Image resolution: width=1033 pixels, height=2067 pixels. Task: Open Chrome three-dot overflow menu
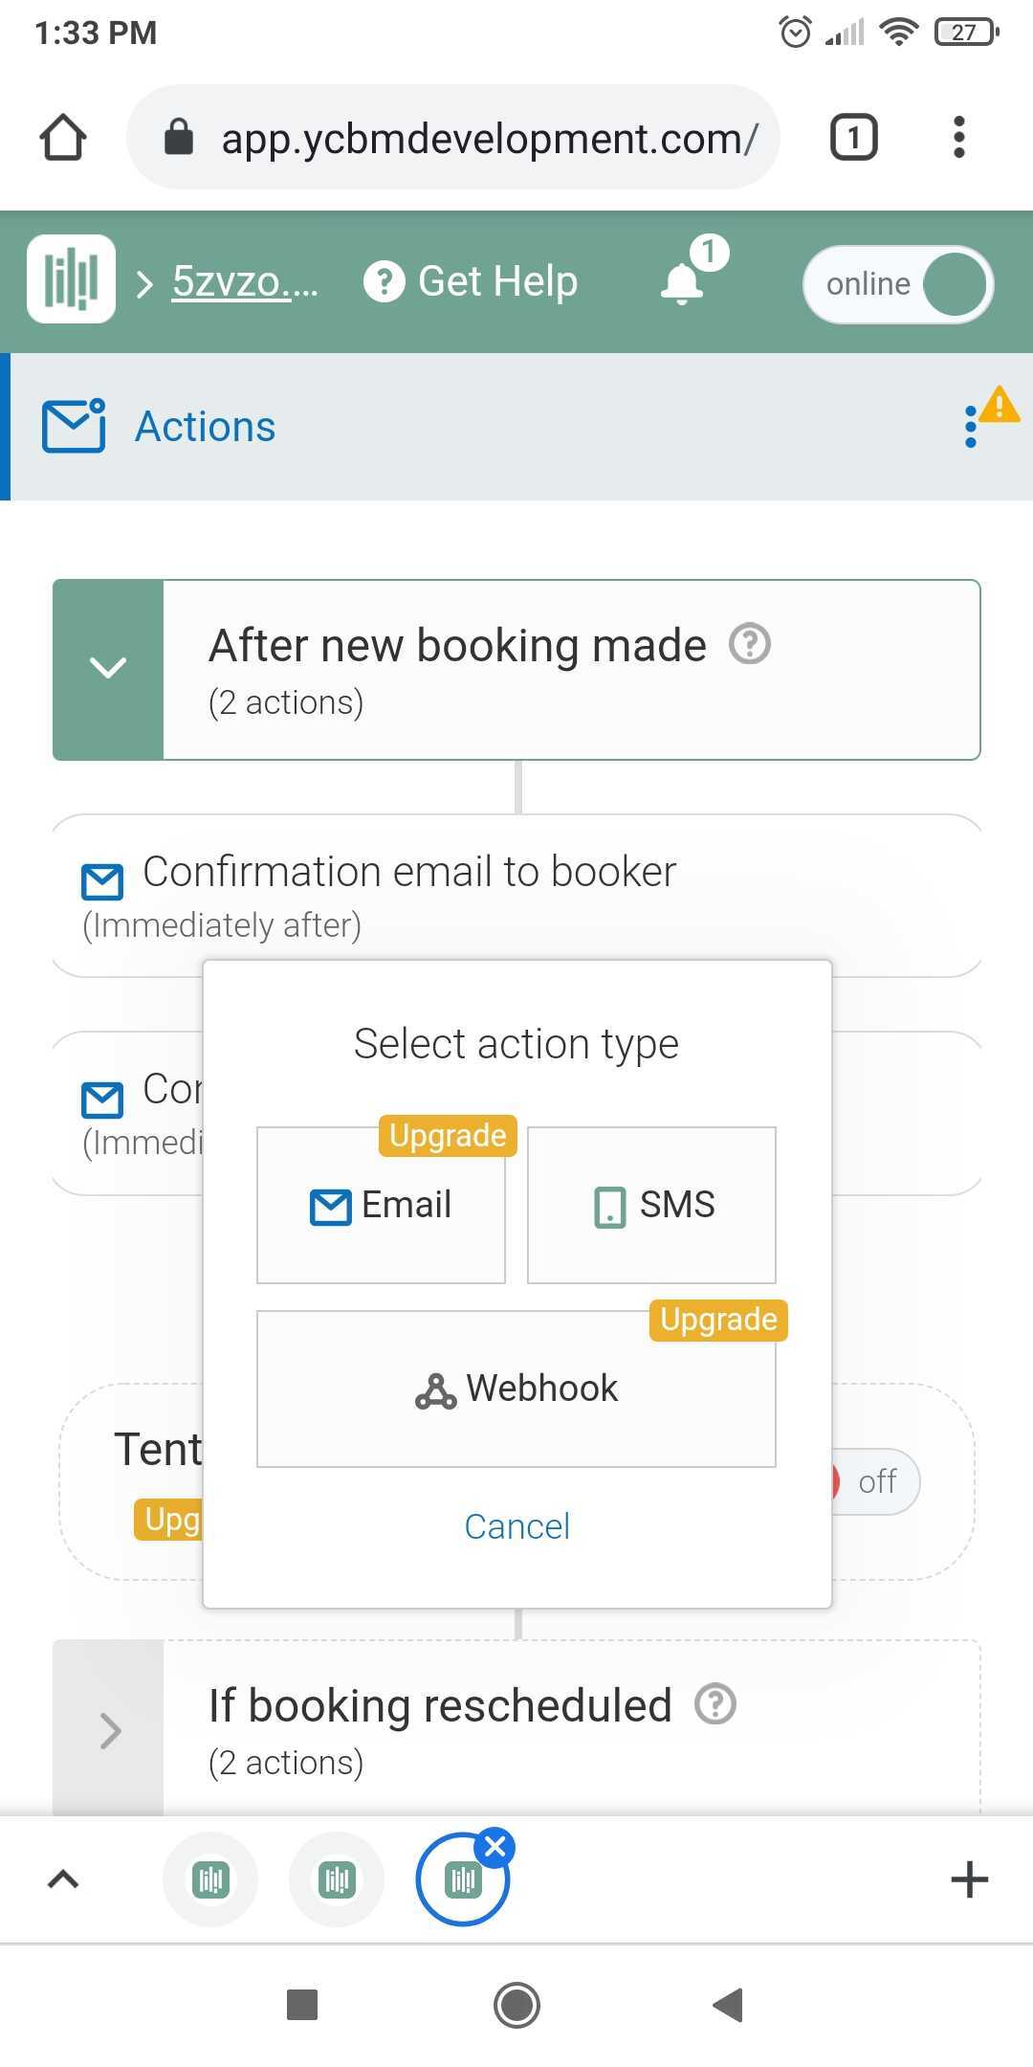[959, 137]
